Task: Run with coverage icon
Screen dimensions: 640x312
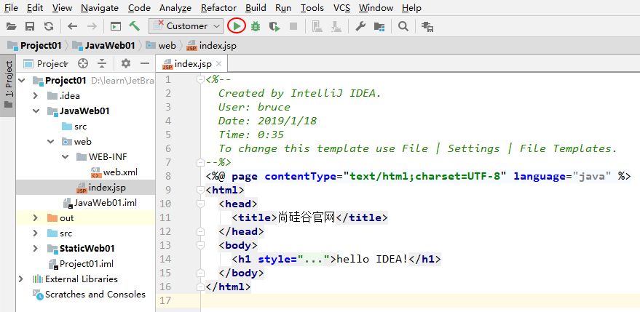Action: [x=274, y=26]
